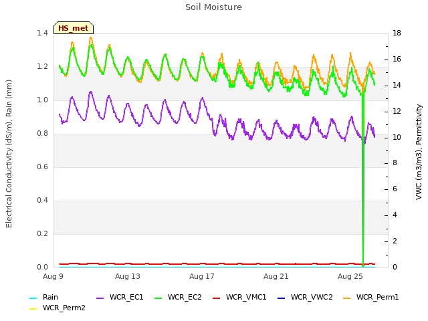Click the 12 right axis tick label
Viewport: 428px width, 321px height.
click(x=397, y=111)
